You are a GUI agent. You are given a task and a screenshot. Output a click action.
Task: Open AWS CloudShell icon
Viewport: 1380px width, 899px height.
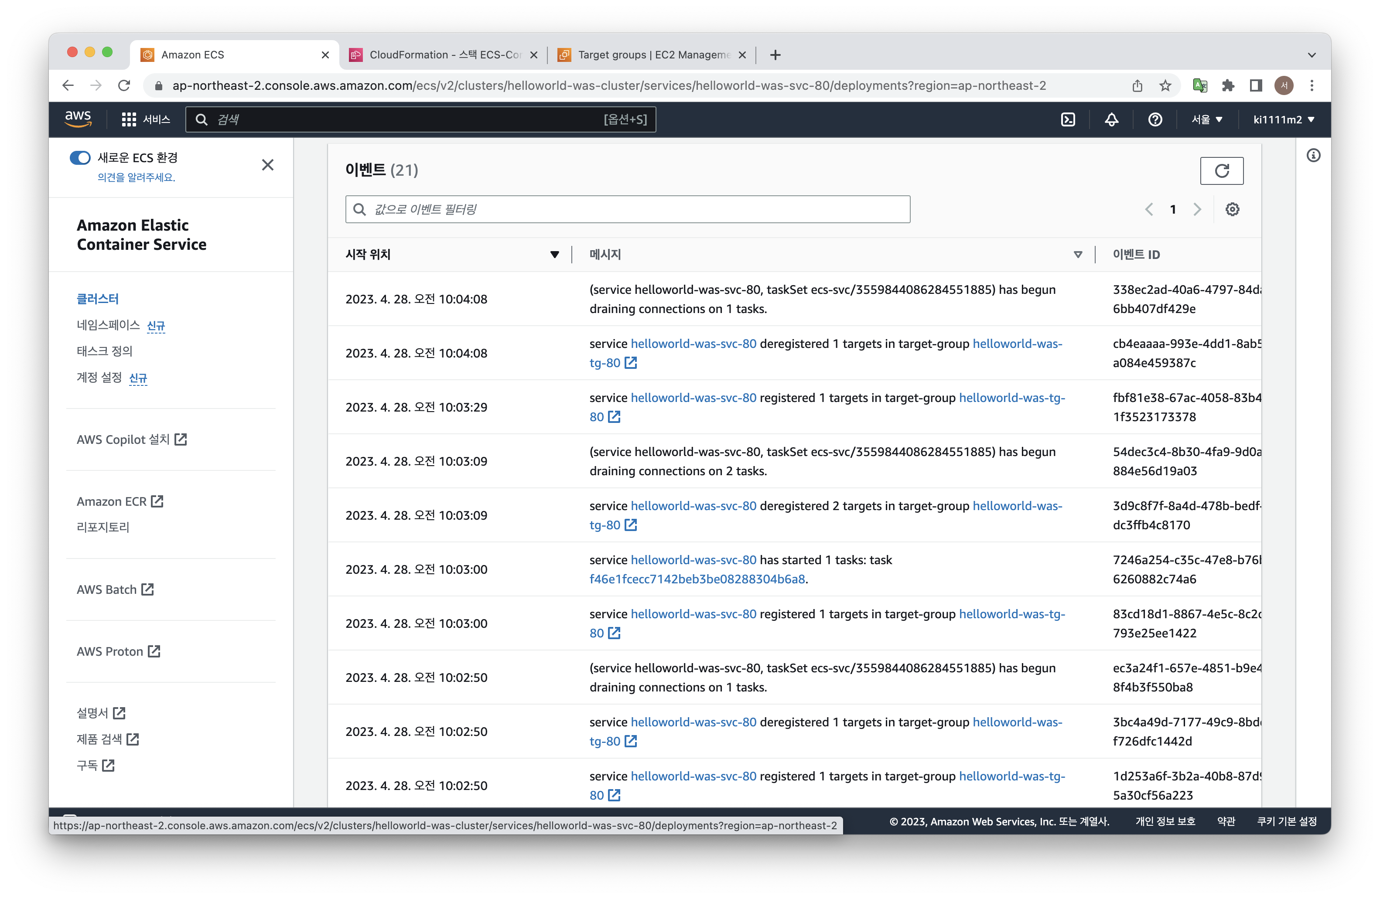1067,119
